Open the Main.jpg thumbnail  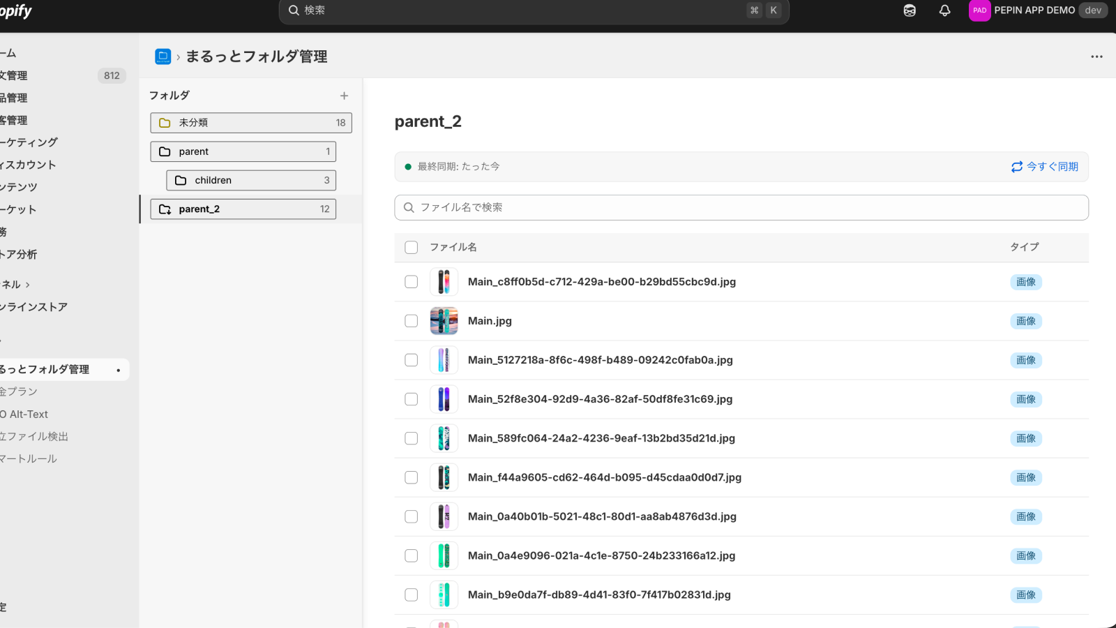tap(444, 321)
